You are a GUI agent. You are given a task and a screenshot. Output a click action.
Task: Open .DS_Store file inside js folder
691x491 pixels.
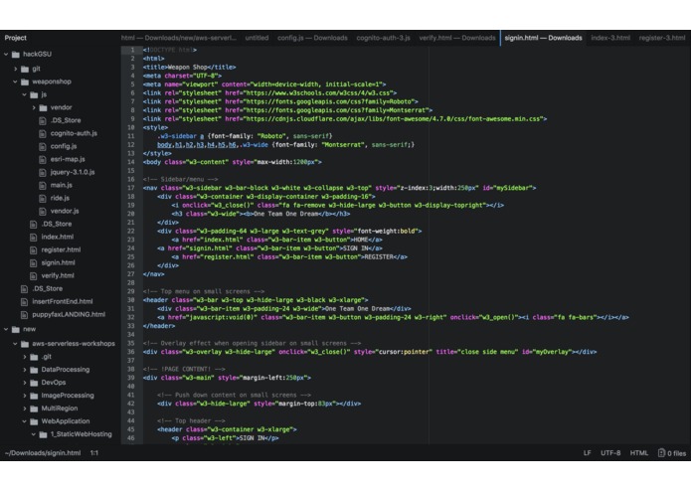pyautogui.click(x=66, y=120)
